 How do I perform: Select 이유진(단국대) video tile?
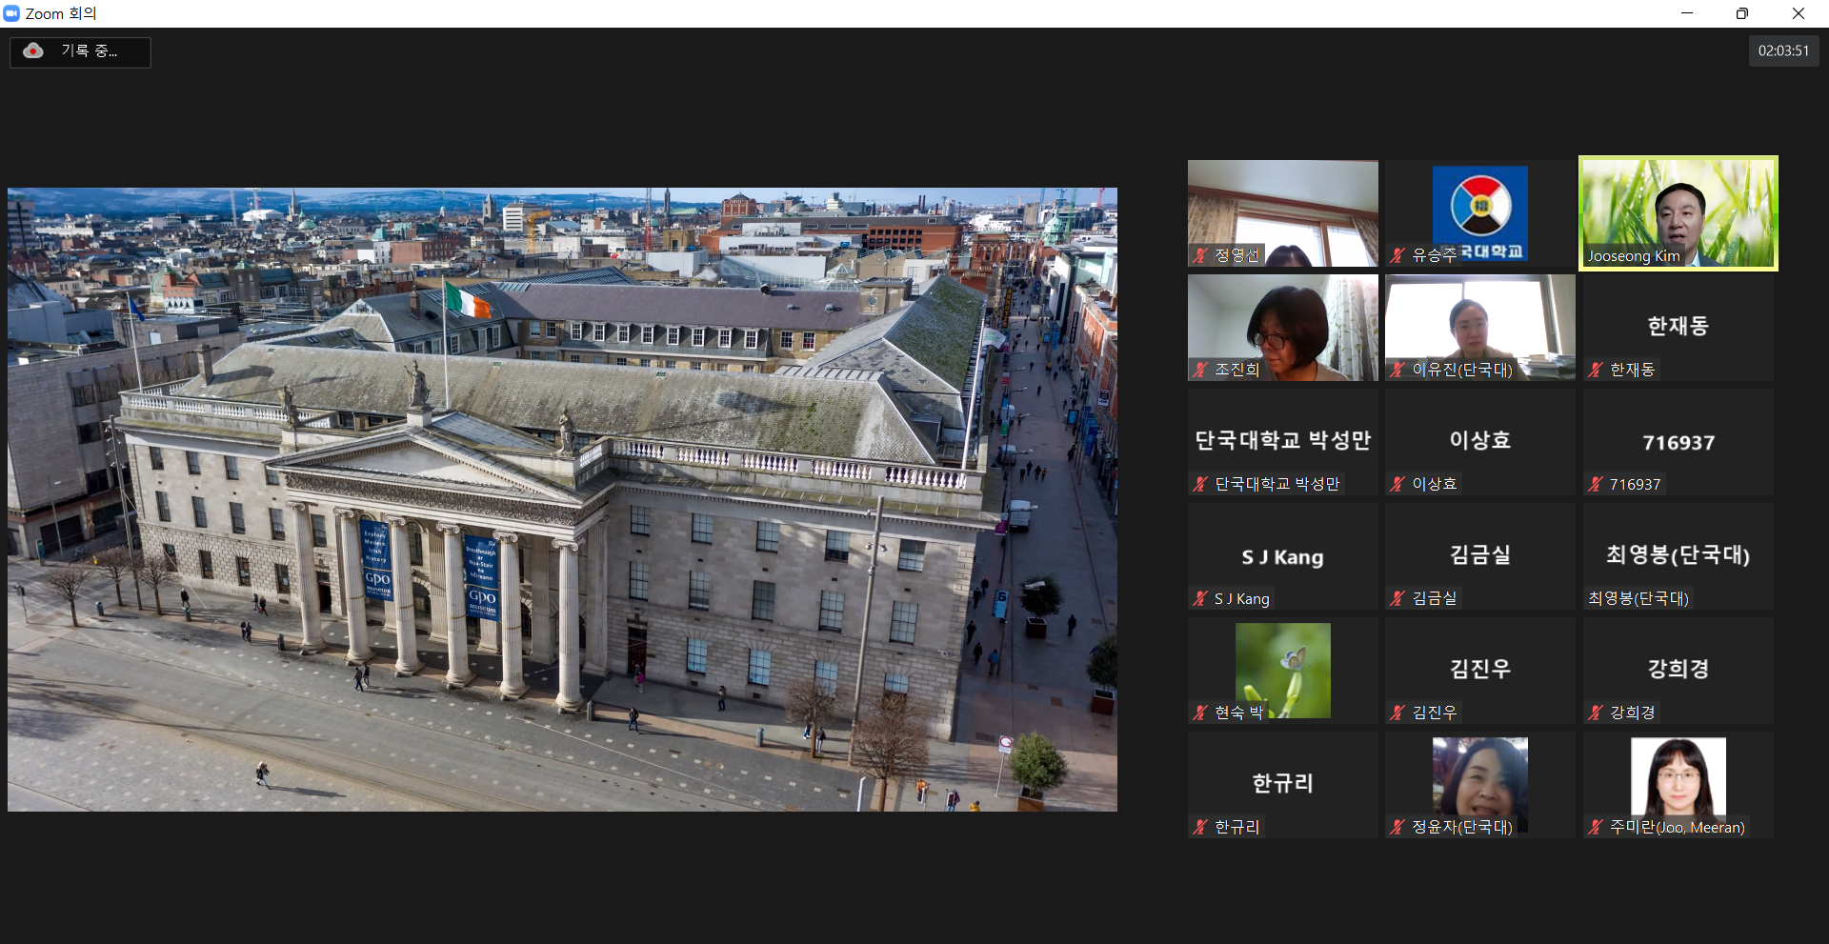click(x=1479, y=326)
